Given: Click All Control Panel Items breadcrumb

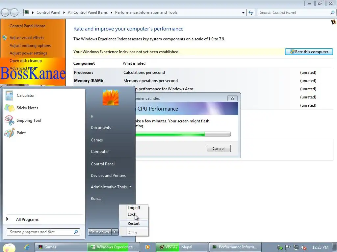Looking at the screenshot, I should pyautogui.click(x=88, y=12).
